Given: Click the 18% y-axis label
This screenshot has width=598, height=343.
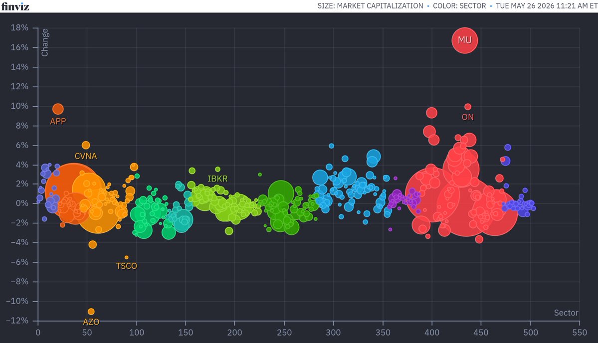Looking at the screenshot, I should [19, 27].
